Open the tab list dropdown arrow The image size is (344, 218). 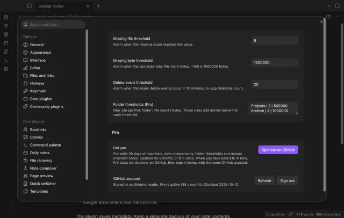coord(329,6)
